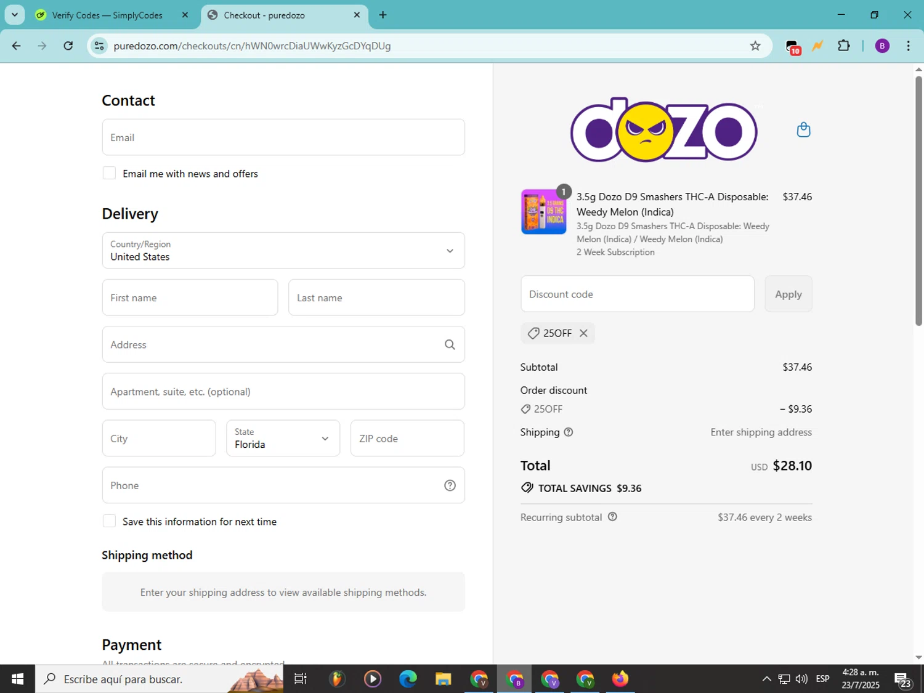This screenshot has width=924, height=693.
Task: Click the Apartment, suite field
Action: tap(283, 392)
